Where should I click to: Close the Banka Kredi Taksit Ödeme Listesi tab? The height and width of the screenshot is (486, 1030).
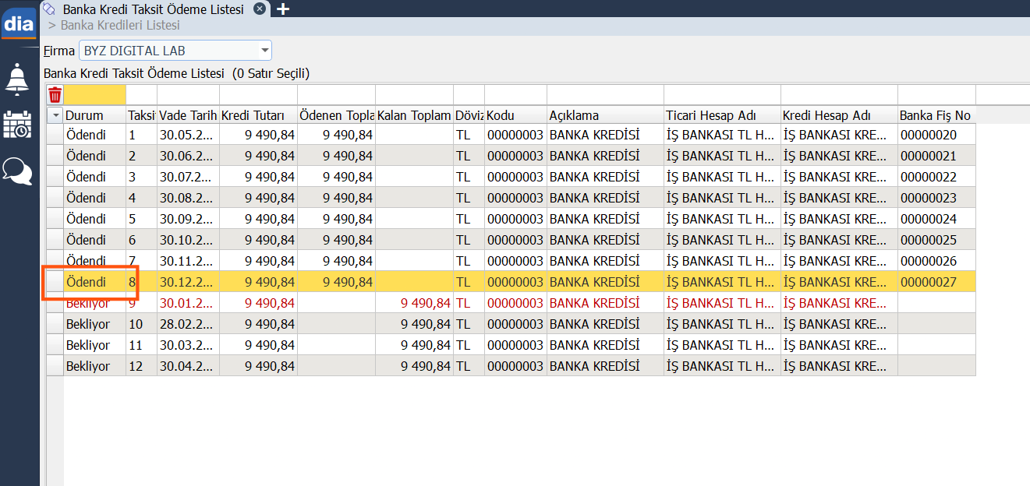click(x=260, y=9)
